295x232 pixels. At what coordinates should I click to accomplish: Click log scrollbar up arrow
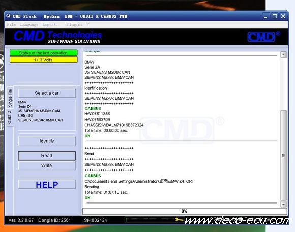283,55
